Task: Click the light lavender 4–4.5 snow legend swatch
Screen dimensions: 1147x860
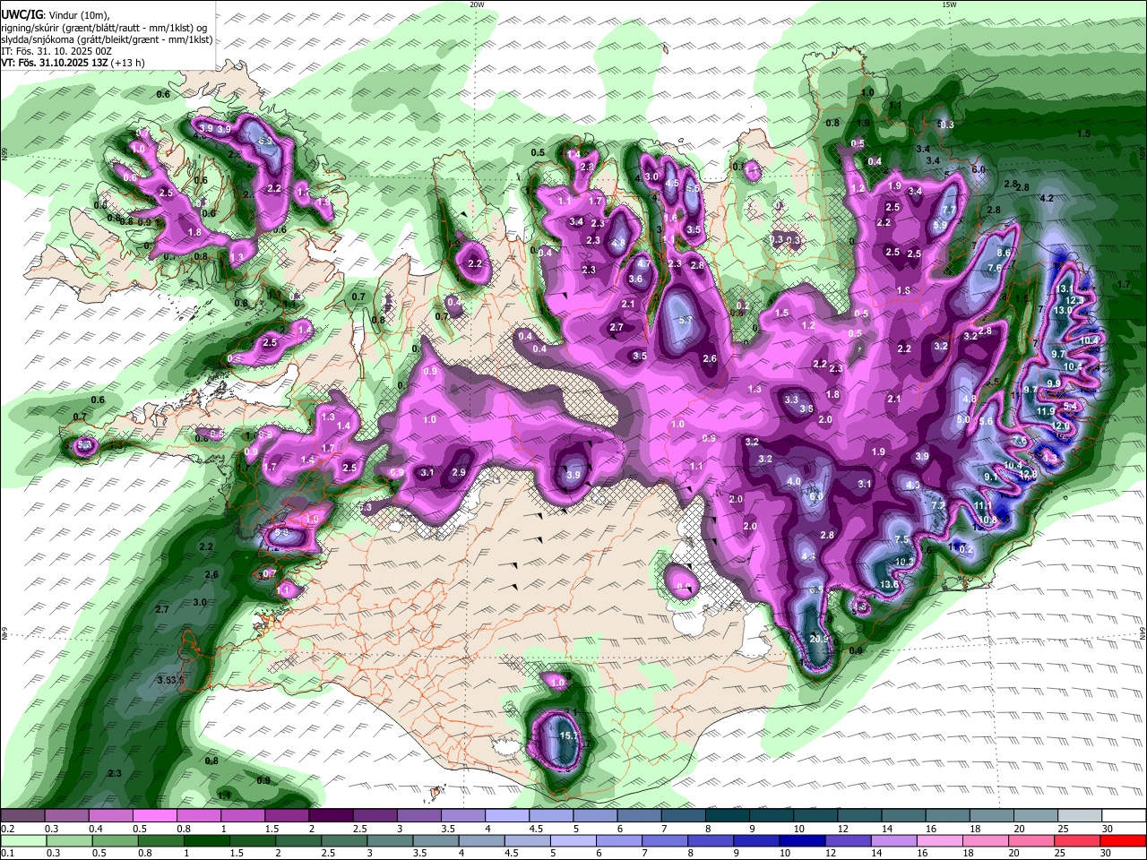Action: (508, 816)
